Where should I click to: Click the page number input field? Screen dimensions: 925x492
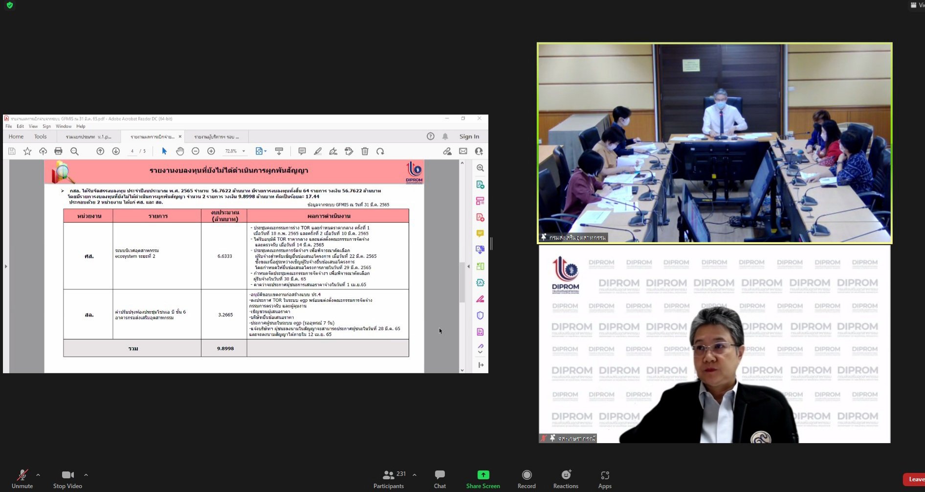132,152
